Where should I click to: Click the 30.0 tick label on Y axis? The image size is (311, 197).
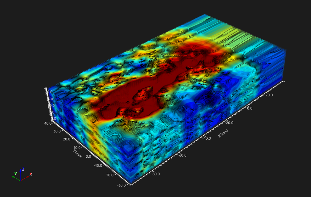pyautogui.click(x=57, y=131)
